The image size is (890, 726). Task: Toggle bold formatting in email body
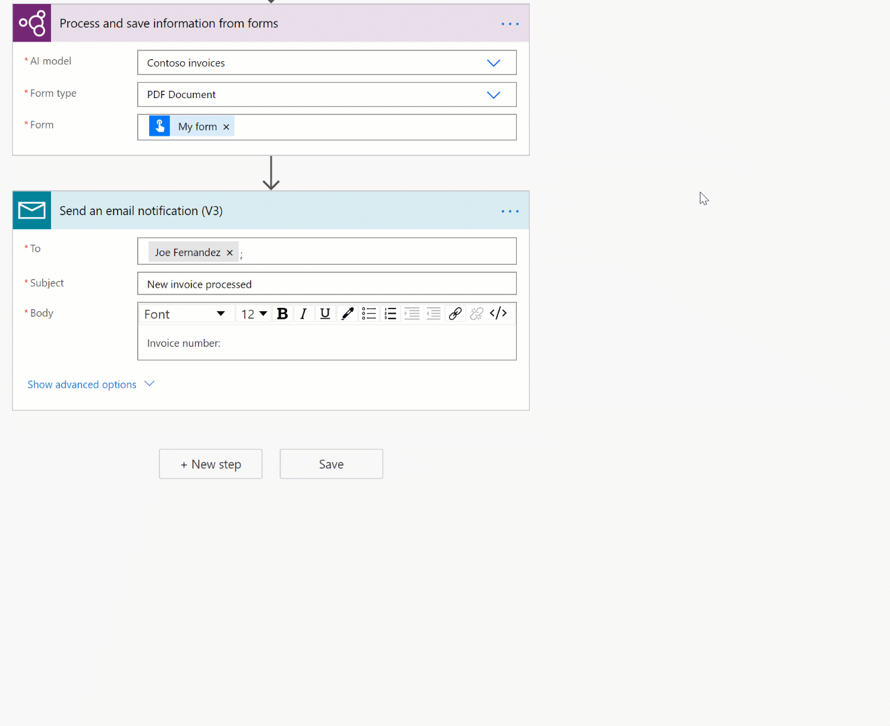tap(282, 313)
